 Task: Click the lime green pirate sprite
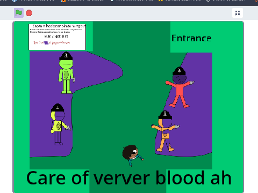click(67, 73)
